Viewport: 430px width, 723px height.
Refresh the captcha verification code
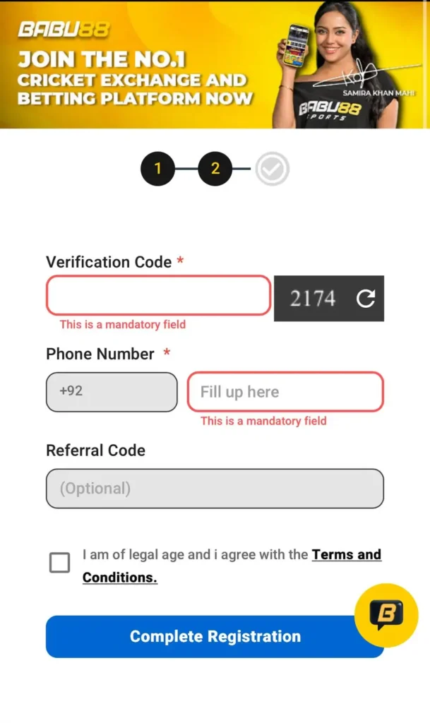coord(365,299)
